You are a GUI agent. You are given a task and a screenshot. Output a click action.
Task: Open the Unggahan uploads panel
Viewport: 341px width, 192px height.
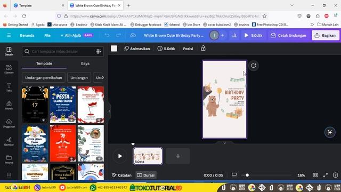[x=9, y=123]
